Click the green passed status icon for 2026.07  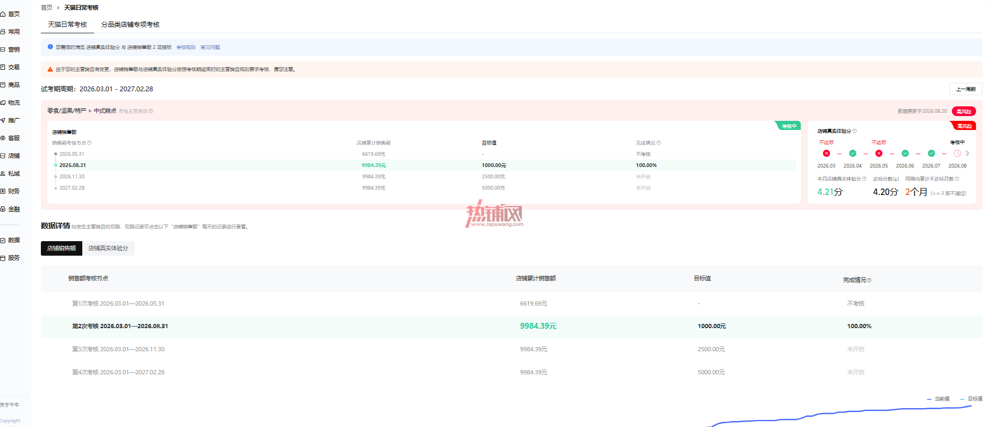click(931, 154)
